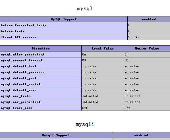
Task: Click mysql.default_socket local no value
Action: [89, 84]
